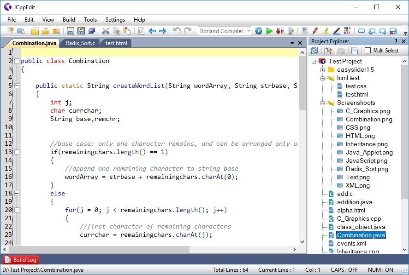Screen dimensions: 409x275
Task: Expand the easyslider1.5 folder
Action: 323,70
